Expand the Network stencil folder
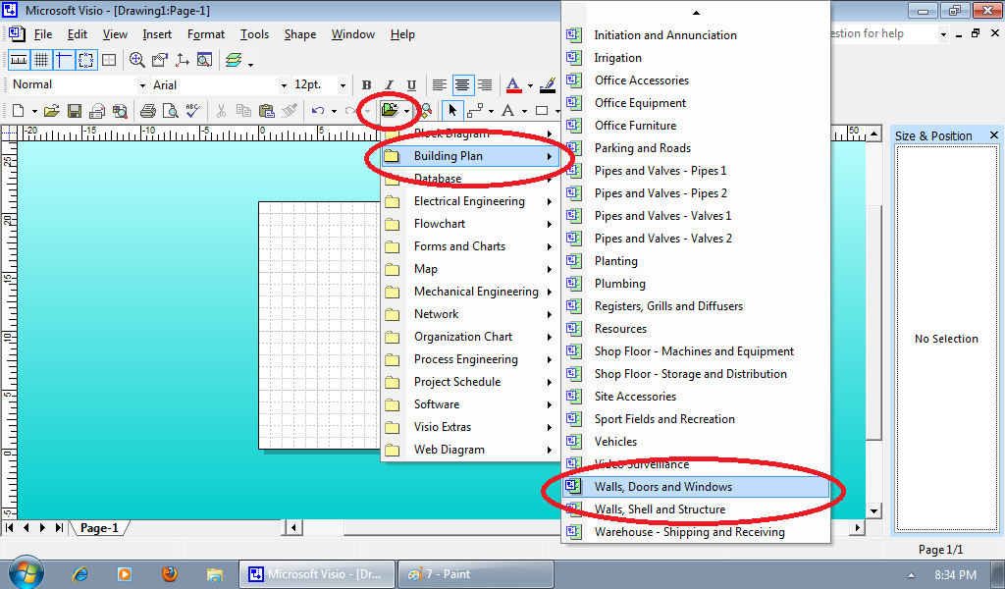 (x=470, y=314)
